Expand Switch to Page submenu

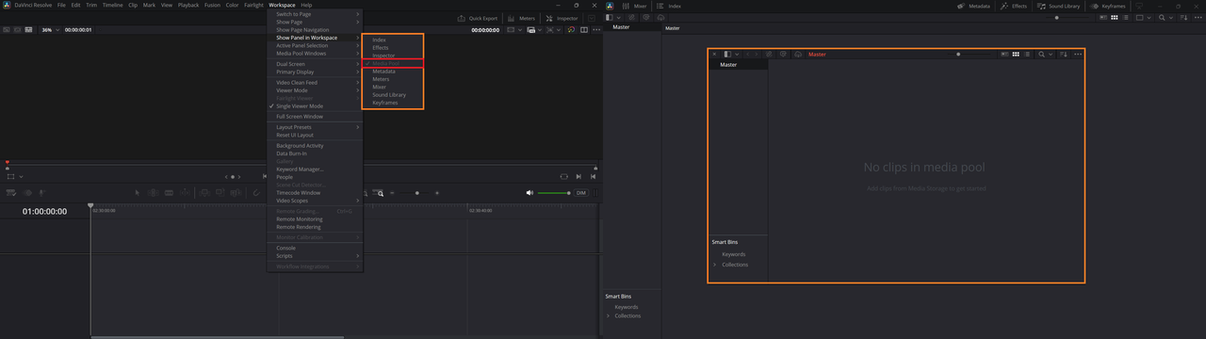click(314, 14)
